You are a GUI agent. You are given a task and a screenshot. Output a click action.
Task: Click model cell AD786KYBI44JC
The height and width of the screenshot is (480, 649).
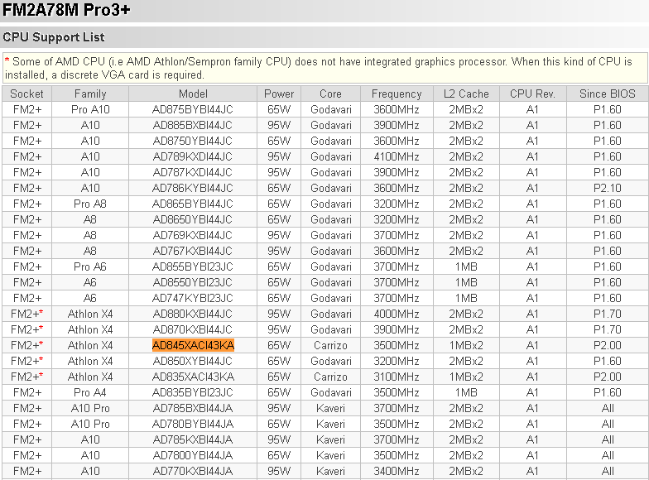pos(193,189)
